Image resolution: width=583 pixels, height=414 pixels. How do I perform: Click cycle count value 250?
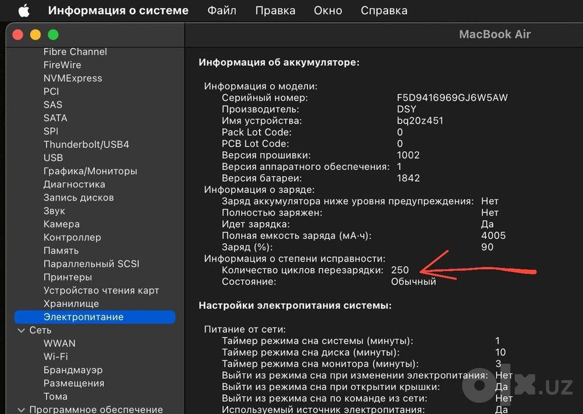click(x=400, y=270)
